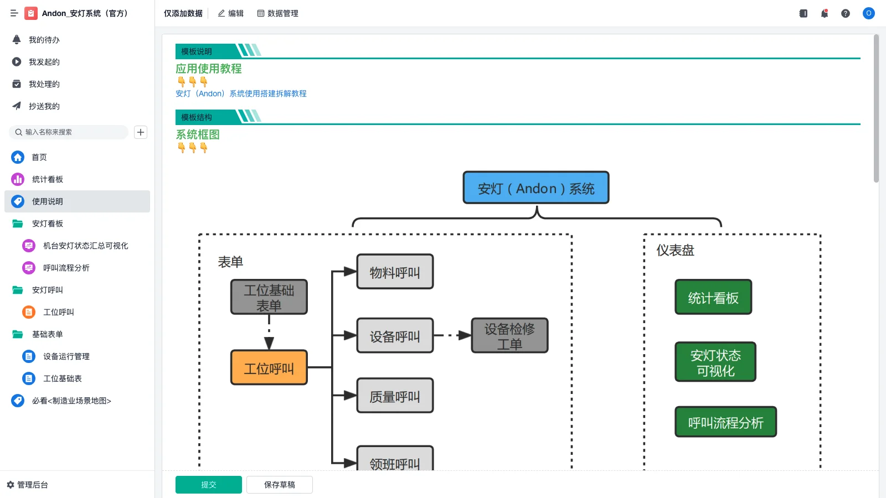886x498 pixels.
Task: Toggle the right panel icon
Action: tap(802, 13)
